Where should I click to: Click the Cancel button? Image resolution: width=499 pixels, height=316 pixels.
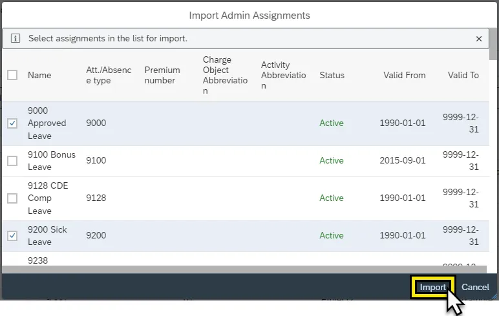pos(475,287)
